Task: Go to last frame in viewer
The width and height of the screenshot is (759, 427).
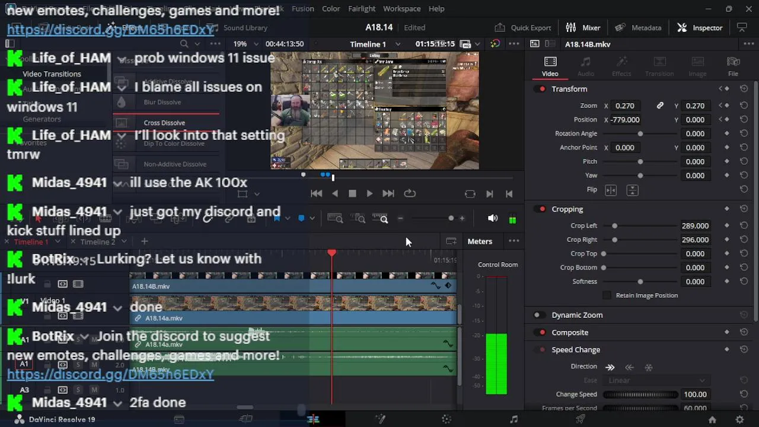Action: (x=388, y=193)
